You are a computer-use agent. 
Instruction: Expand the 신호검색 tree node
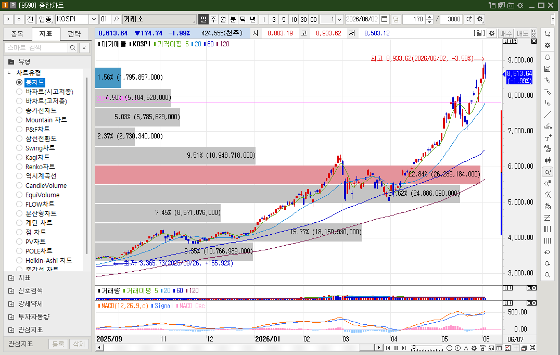point(11,290)
